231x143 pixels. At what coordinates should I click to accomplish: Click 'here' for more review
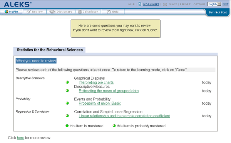click(x=20, y=138)
